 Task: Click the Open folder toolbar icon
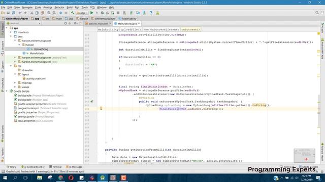(3, 13)
